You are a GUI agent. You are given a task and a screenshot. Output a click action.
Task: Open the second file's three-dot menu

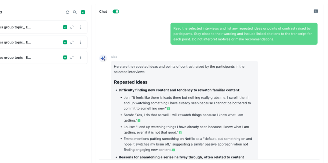pos(81,42)
